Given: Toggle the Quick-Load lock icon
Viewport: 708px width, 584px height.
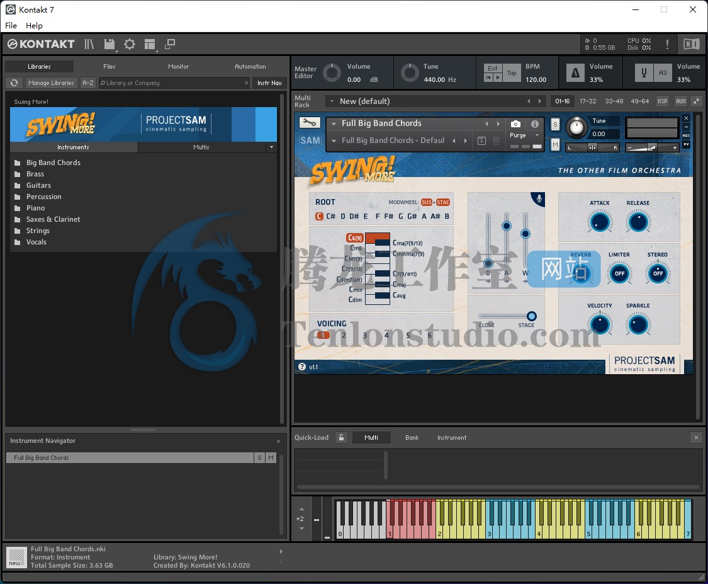Looking at the screenshot, I should coord(341,438).
